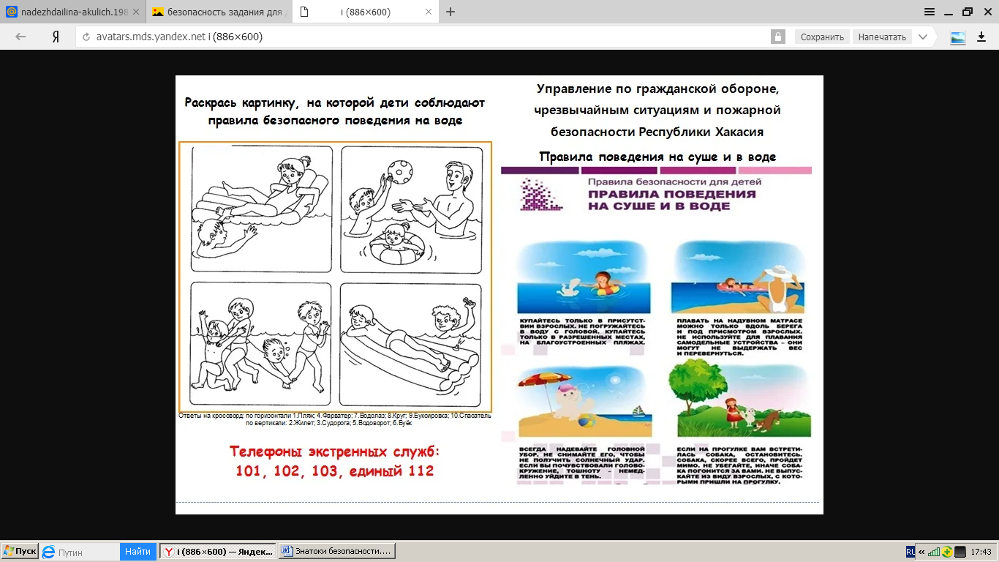Click the '101, 102, 103, единый 112' text

(x=335, y=471)
